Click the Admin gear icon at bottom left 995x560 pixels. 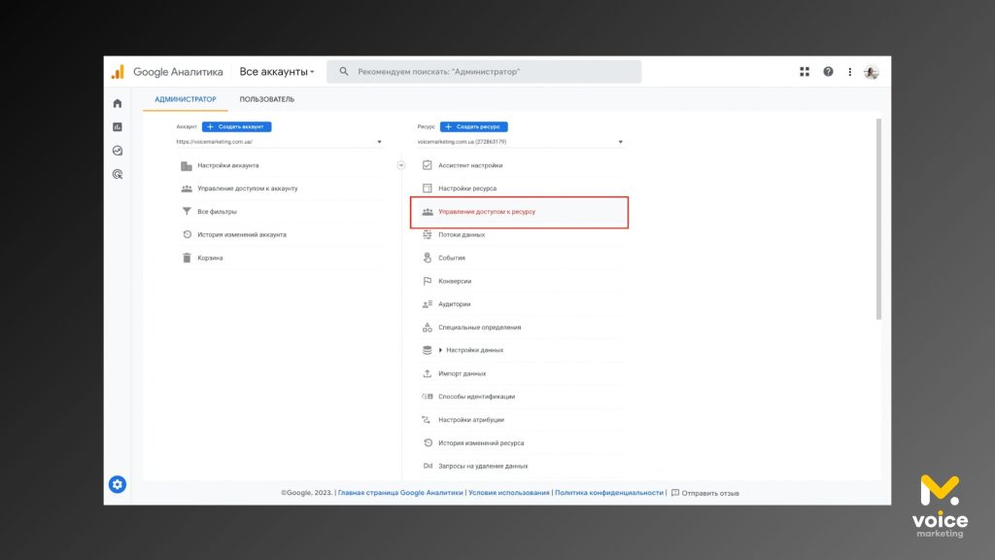pos(118,484)
